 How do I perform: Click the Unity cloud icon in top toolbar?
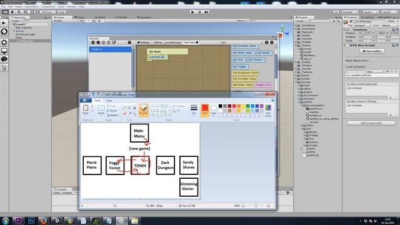tap(336, 12)
